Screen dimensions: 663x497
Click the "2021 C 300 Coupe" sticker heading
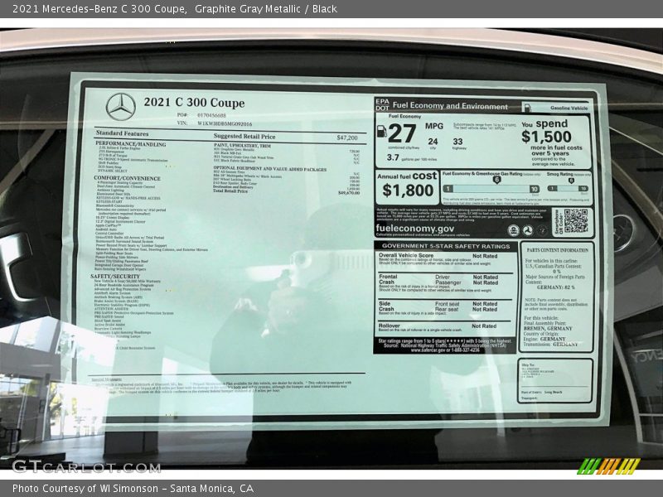pos(194,103)
